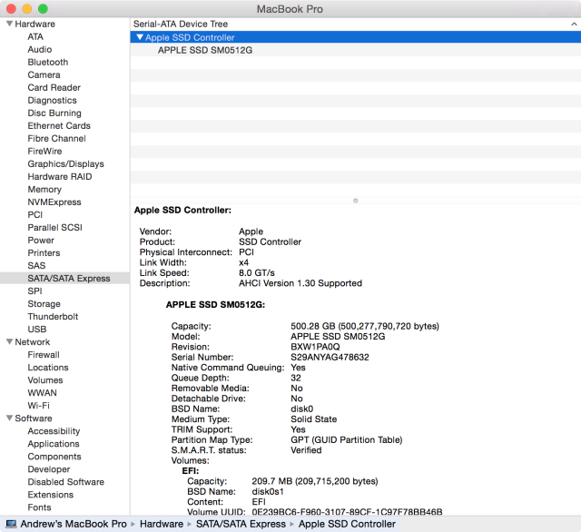Open Power information
Image resolution: width=581 pixels, height=532 pixels.
point(41,240)
